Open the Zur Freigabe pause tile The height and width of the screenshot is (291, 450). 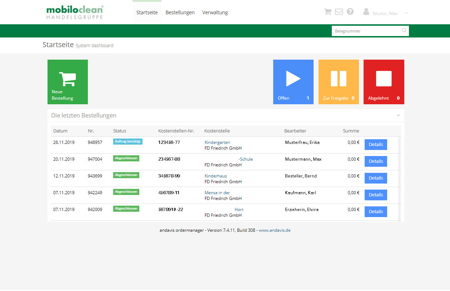338,82
